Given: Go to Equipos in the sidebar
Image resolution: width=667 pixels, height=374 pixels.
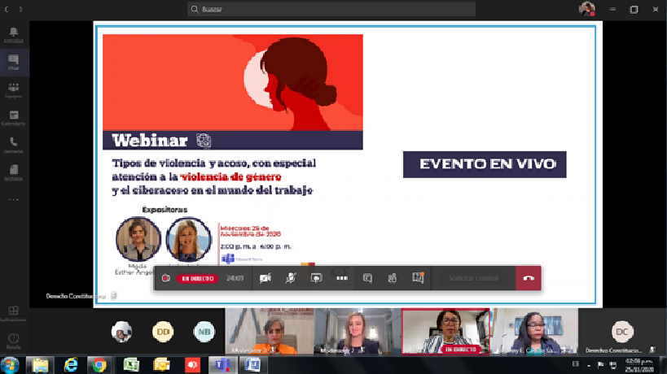Looking at the screenshot, I should click(14, 90).
